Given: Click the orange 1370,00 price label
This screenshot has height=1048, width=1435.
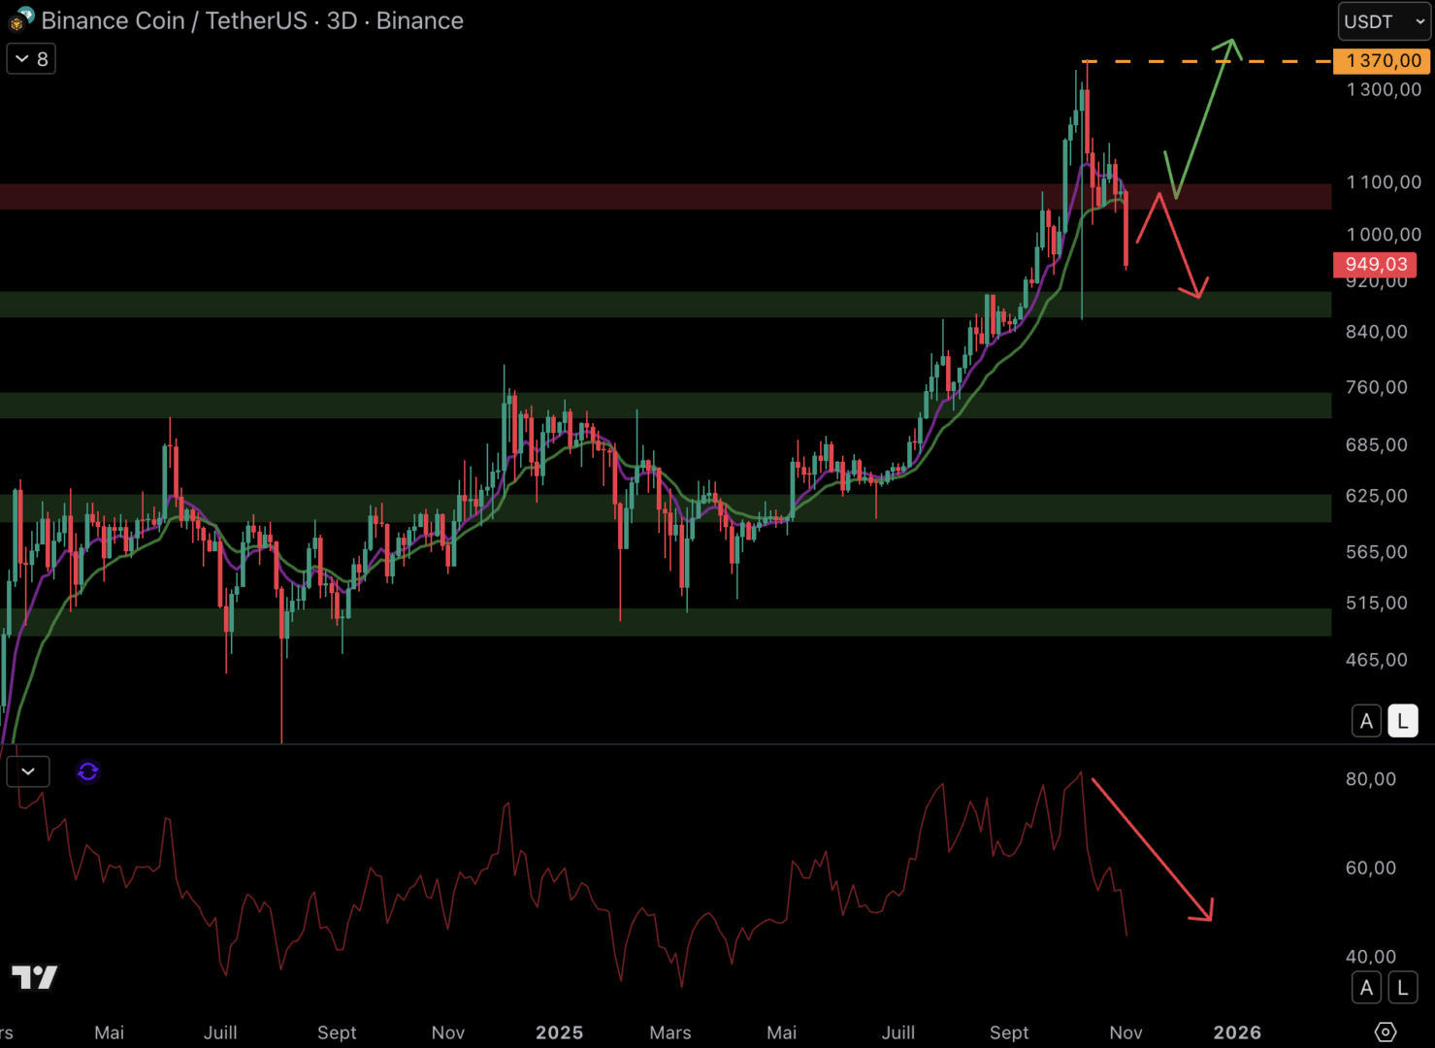Looking at the screenshot, I should click(x=1382, y=61).
